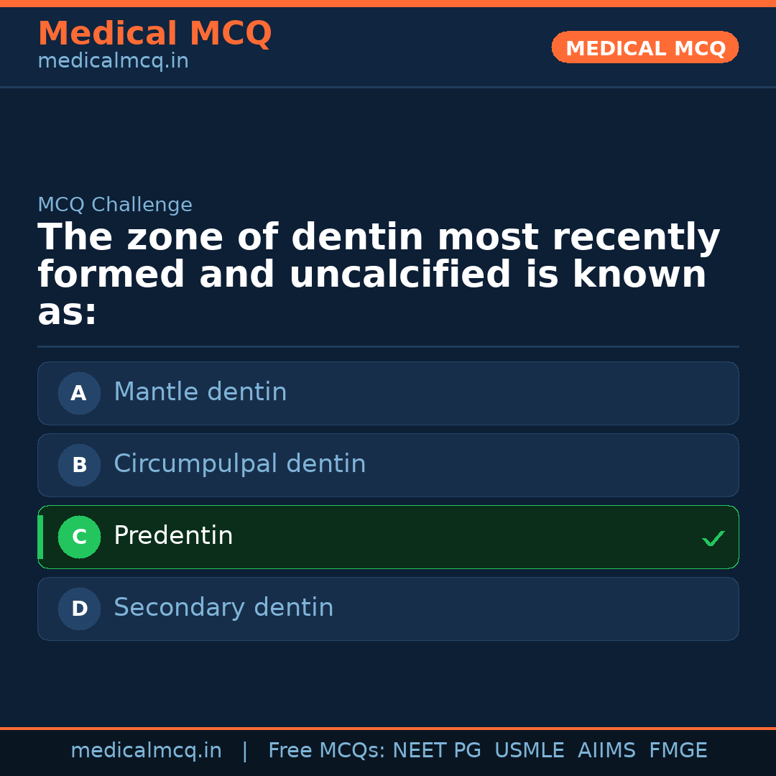Click the green letter C circle badge

pyautogui.click(x=79, y=537)
